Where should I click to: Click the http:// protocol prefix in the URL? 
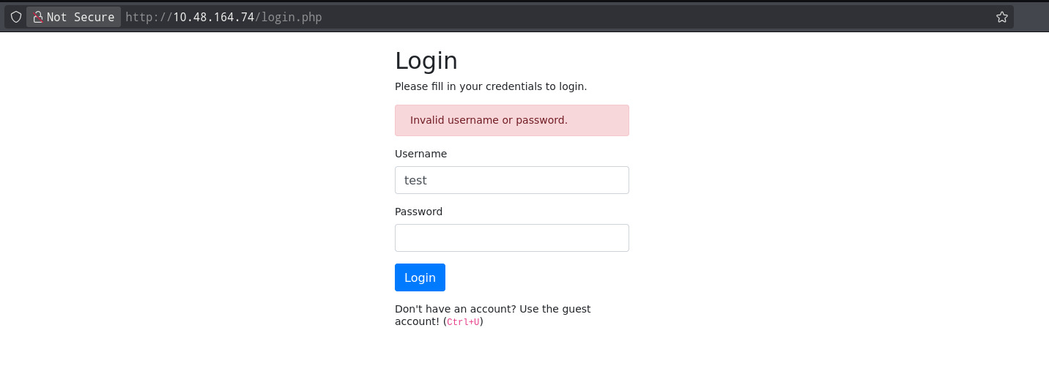149,17
